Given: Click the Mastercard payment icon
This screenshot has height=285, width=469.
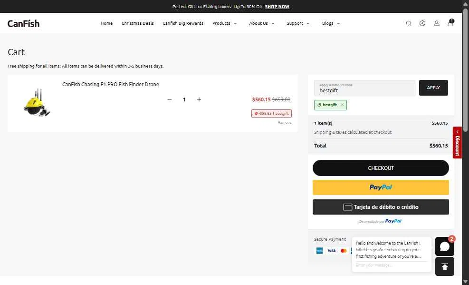Looking at the screenshot, I should (x=344, y=251).
